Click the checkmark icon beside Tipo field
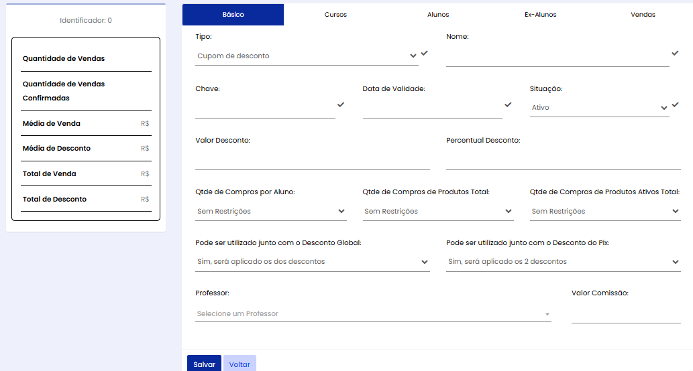The height and width of the screenshot is (371, 693). tap(424, 53)
